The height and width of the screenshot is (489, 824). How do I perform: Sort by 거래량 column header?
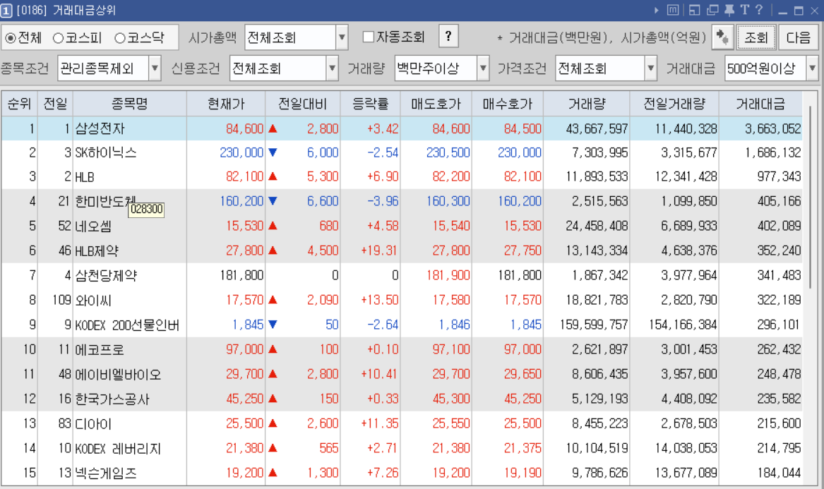click(x=587, y=104)
